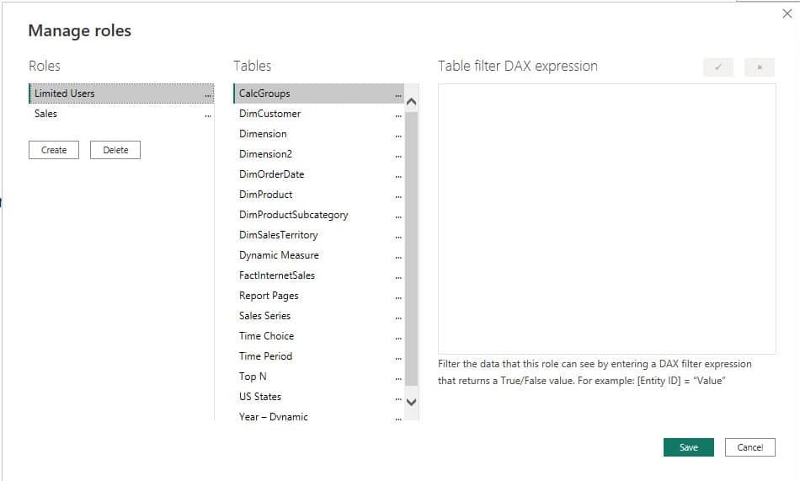Open ellipsis options for Time Period table
This screenshot has height=481, width=800.
coord(398,358)
